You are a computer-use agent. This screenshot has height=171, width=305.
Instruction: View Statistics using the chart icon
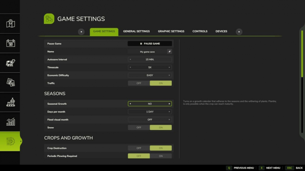tap(10, 122)
